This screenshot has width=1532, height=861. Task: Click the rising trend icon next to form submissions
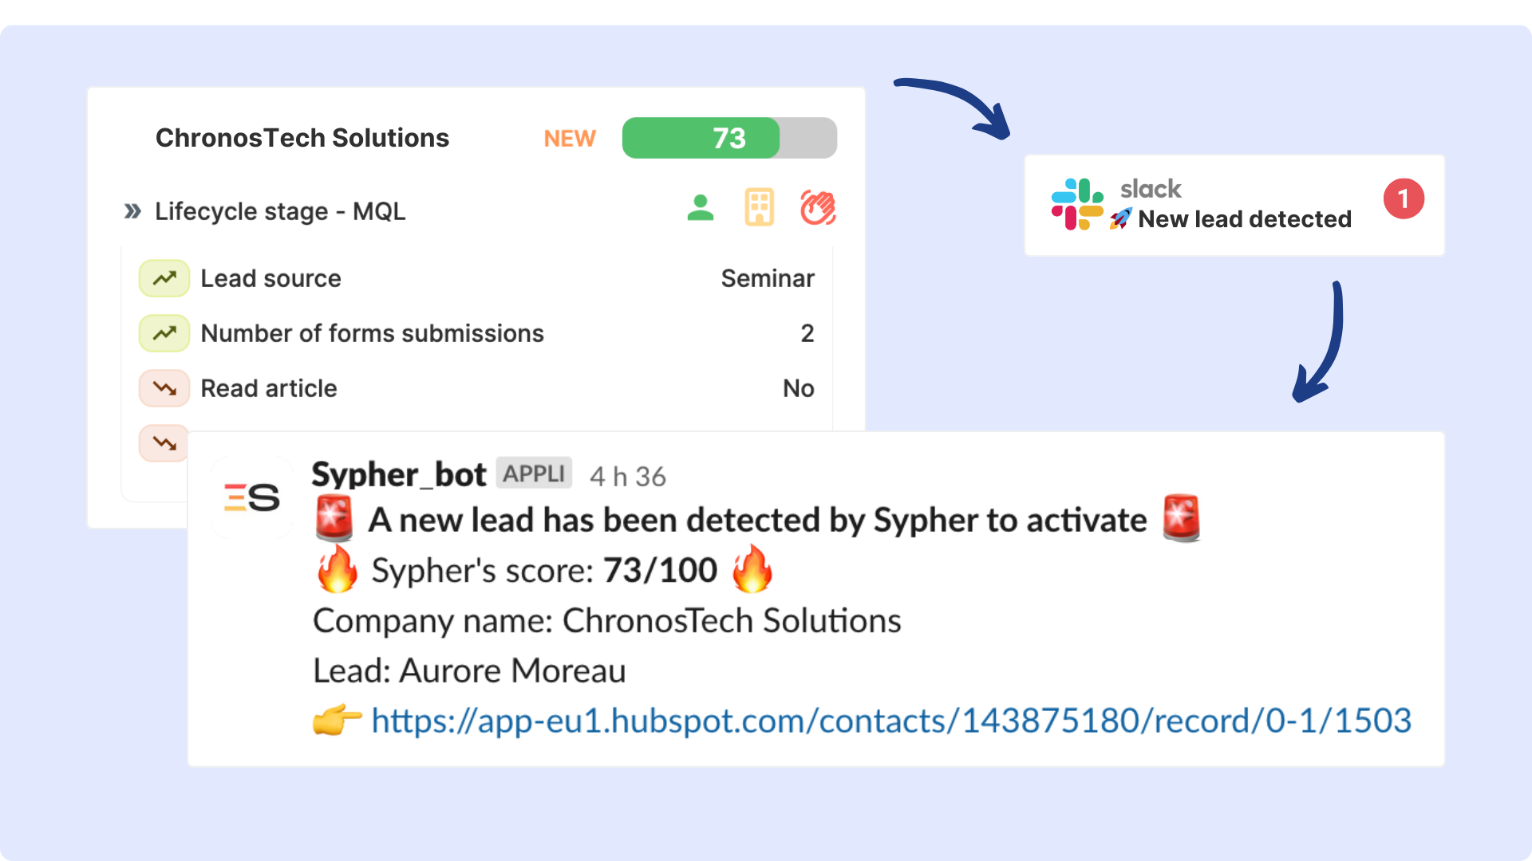[x=163, y=332]
